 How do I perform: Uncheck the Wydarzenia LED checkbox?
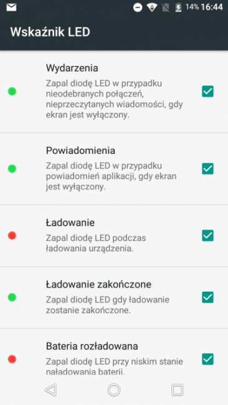207,91
